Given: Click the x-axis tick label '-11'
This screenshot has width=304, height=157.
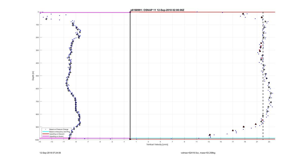Looking at the screenshot, I should [x=64, y=142].
